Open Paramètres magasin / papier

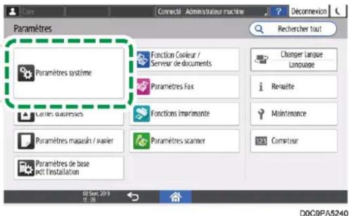tap(68, 141)
